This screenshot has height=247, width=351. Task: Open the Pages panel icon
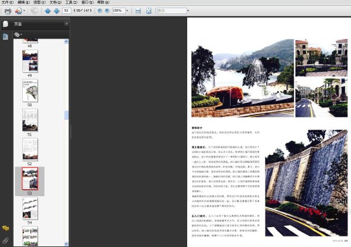6,24
